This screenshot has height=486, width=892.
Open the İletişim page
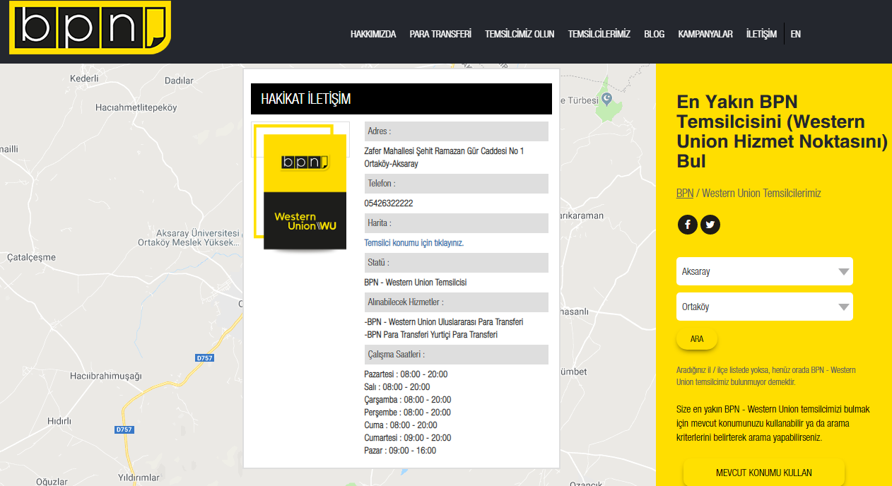click(761, 34)
